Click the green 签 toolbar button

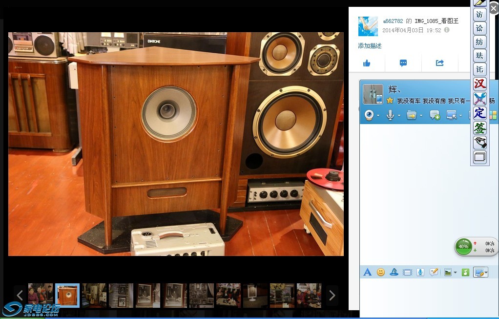click(480, 128)
